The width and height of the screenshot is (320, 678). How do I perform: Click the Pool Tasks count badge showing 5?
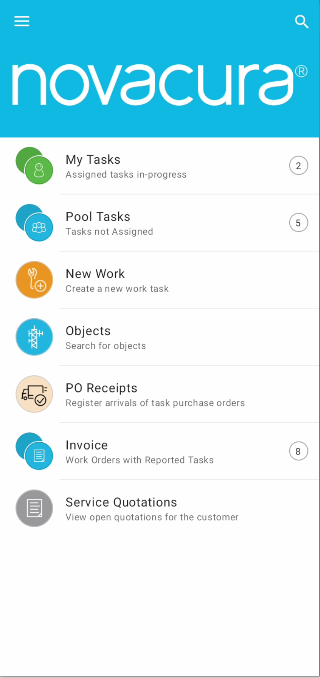[x=298, y=223]
